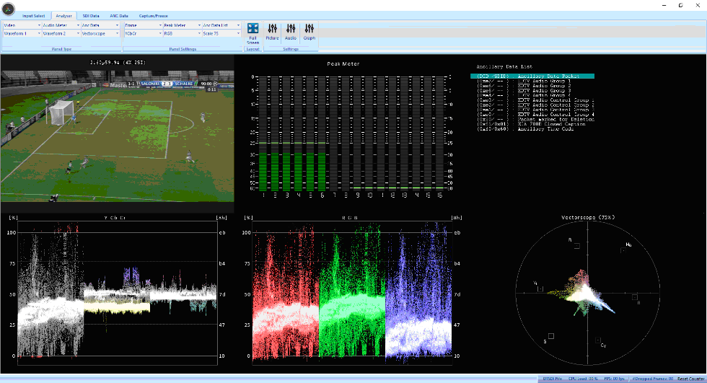Switch to the Input Select tab
The height and width of the screenshot is (383, 707).
(33, 15)
